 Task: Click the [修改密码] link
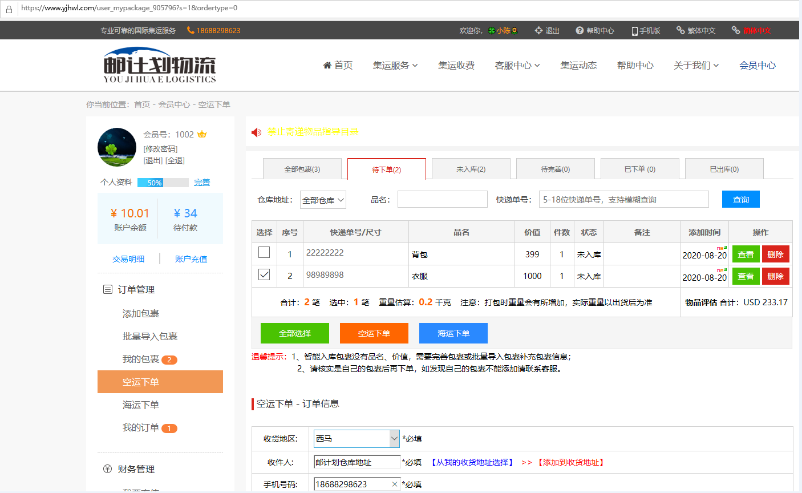coord(160,149)
